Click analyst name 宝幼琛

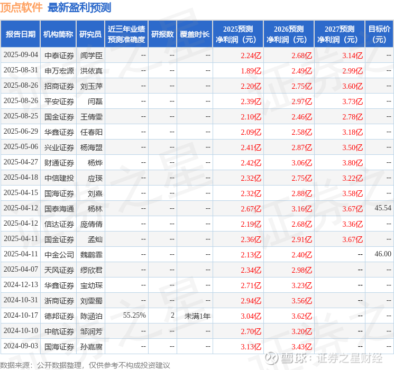pyautogui.click(x=91, y=285)
